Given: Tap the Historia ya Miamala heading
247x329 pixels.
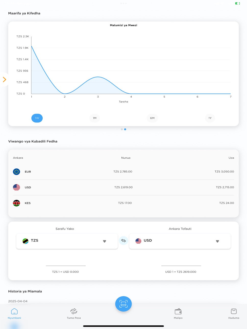Looking at the screenshot, I should (25, 291).
